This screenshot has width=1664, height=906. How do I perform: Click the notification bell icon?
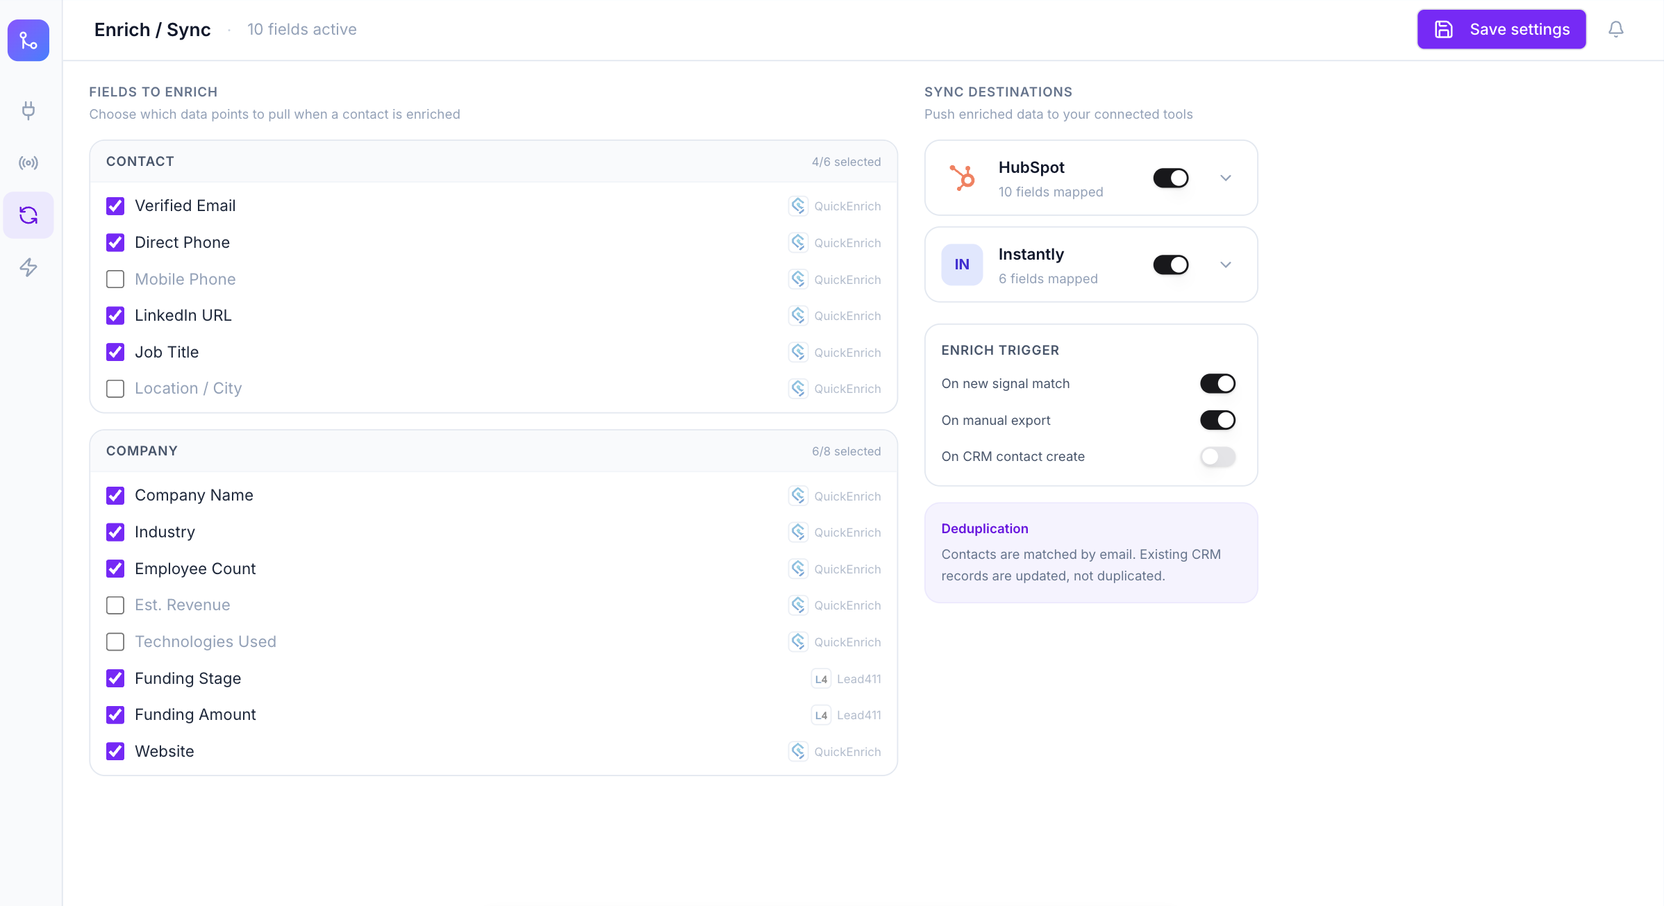tap(1616, 29)
